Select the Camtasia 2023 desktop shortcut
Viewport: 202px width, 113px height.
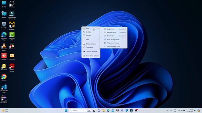(x=12, y=36)
